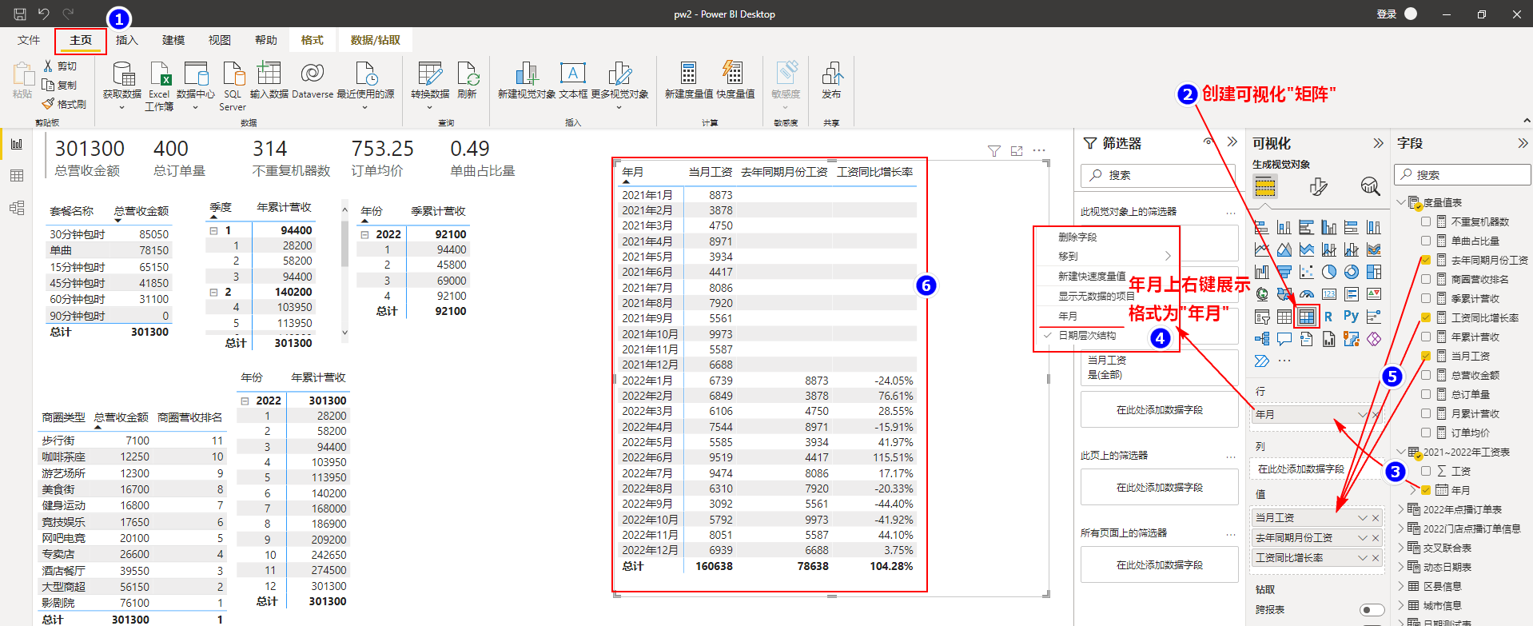This screenshot has height=626, width=1533.
Task: Remove 去年同期月份工资 from values with X
Action: coord(1376,538)
